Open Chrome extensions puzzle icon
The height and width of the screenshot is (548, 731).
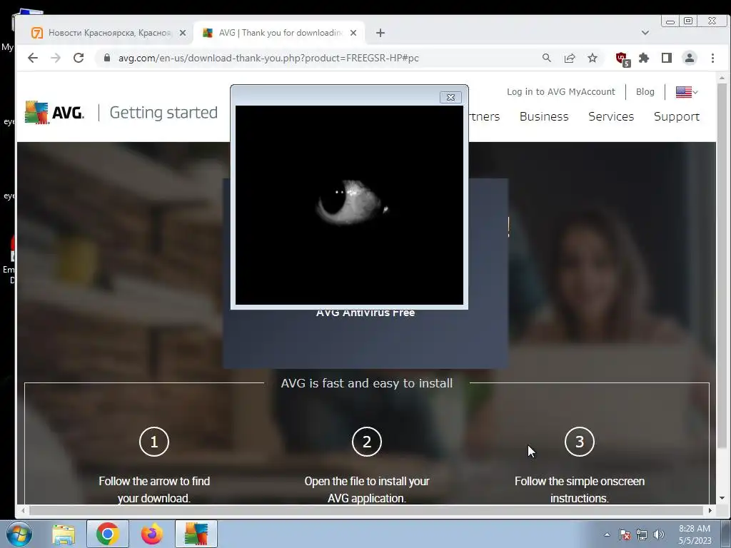[644, 58]
